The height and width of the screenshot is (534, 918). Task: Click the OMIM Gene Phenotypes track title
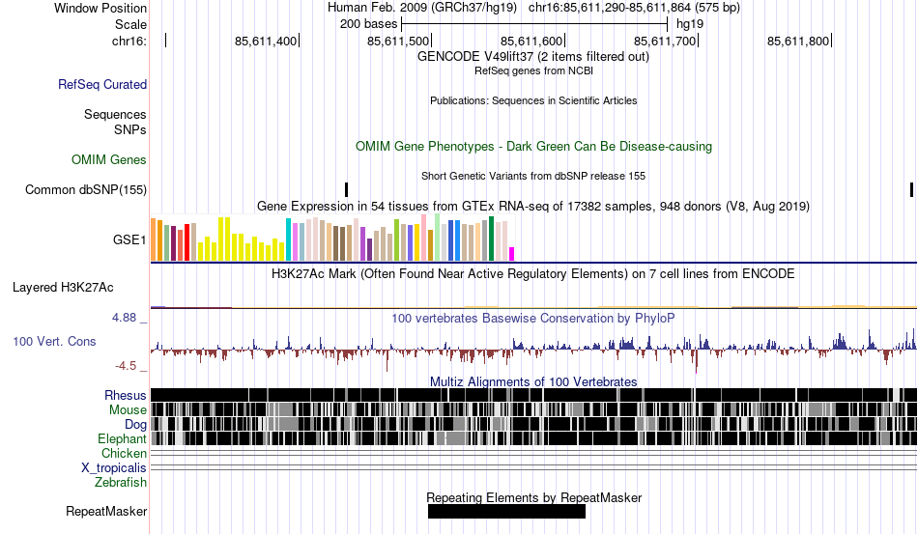[534, 146]
